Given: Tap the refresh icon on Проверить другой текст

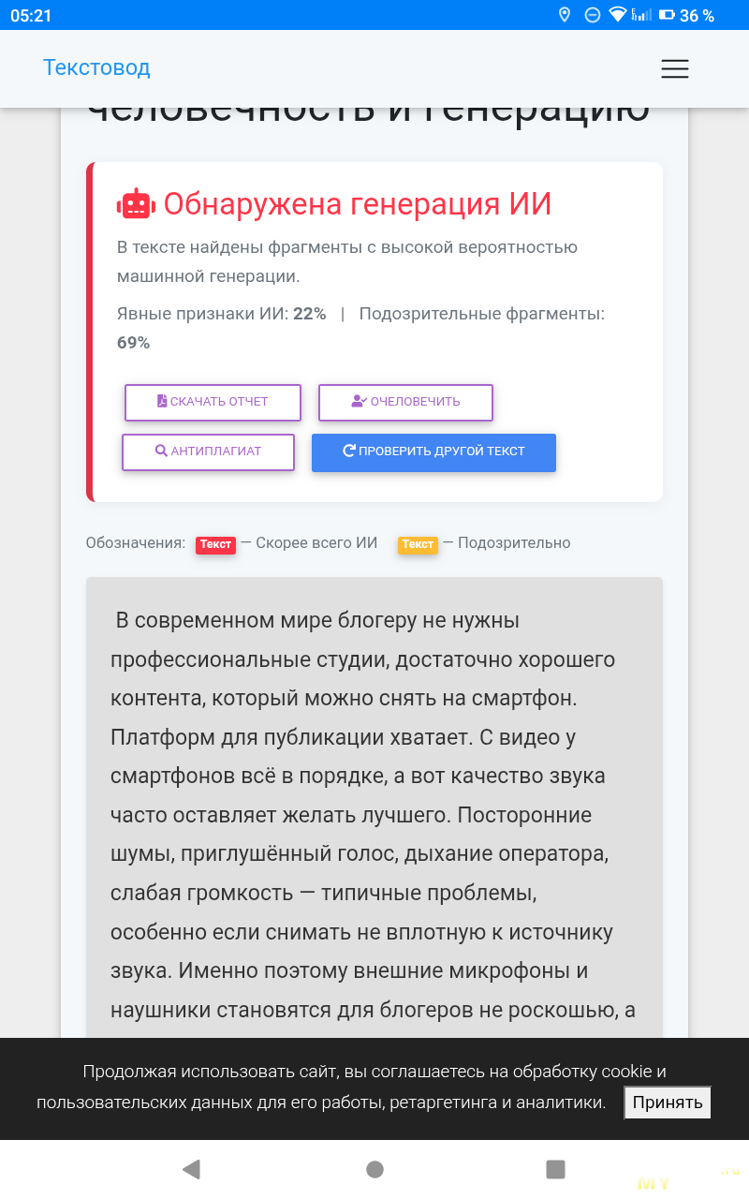Looking at the screenshot, I should (349, 451).
